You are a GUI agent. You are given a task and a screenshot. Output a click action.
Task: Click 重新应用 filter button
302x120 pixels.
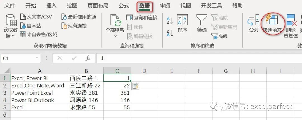coord(224,27)
